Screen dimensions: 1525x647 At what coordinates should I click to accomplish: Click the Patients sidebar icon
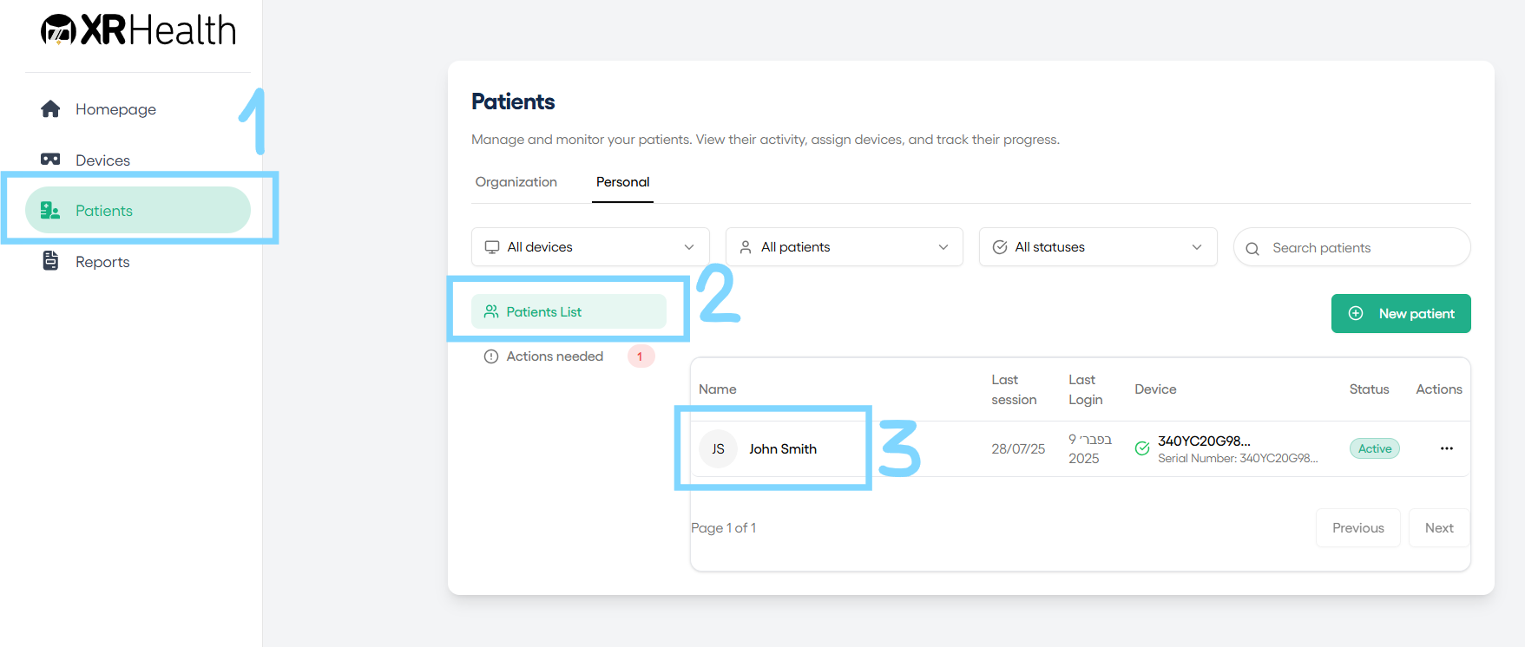point(50,210)
